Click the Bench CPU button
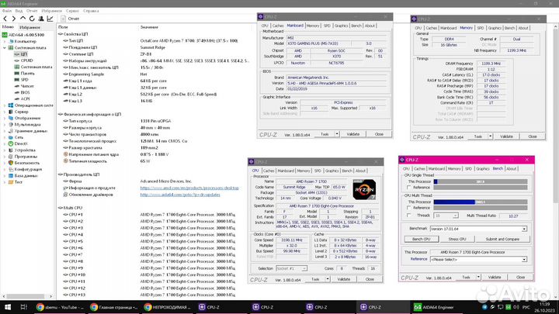Image resolution: width=559 pixels, height=314 pixels. [422, 240]
